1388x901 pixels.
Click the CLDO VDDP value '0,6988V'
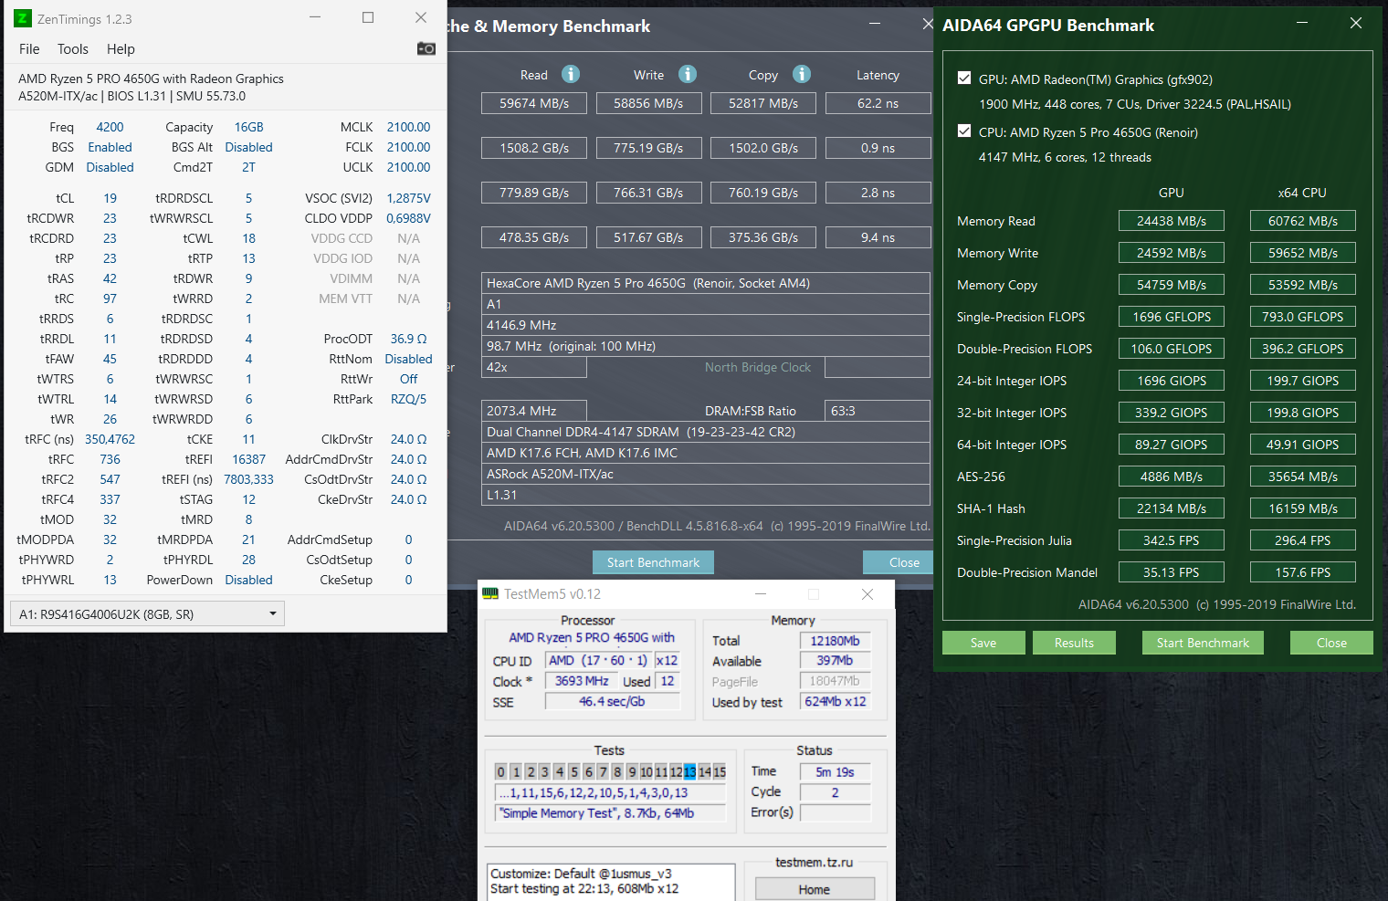[408, 218]
